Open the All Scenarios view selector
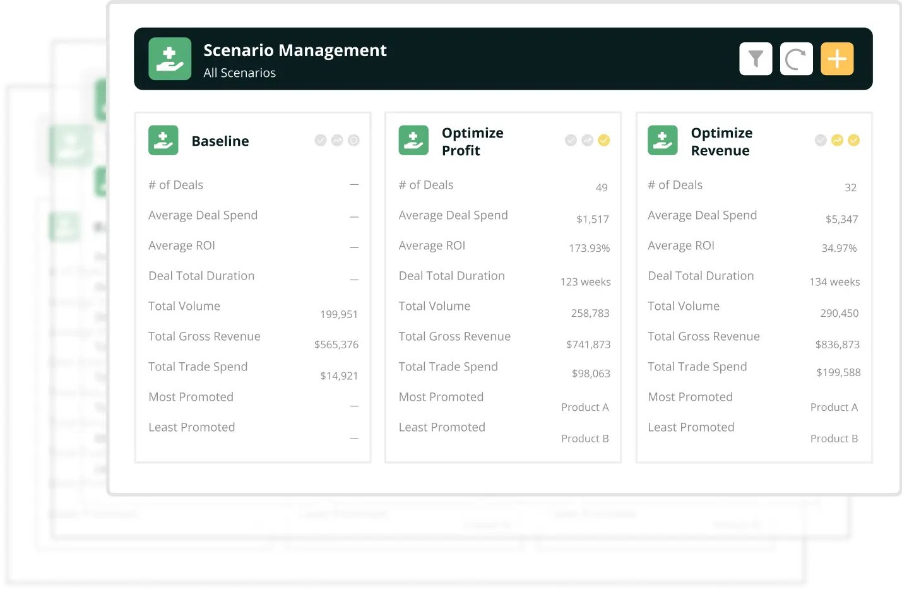The width and height of the screenshot is (902, 590). [x=240, y=73]
